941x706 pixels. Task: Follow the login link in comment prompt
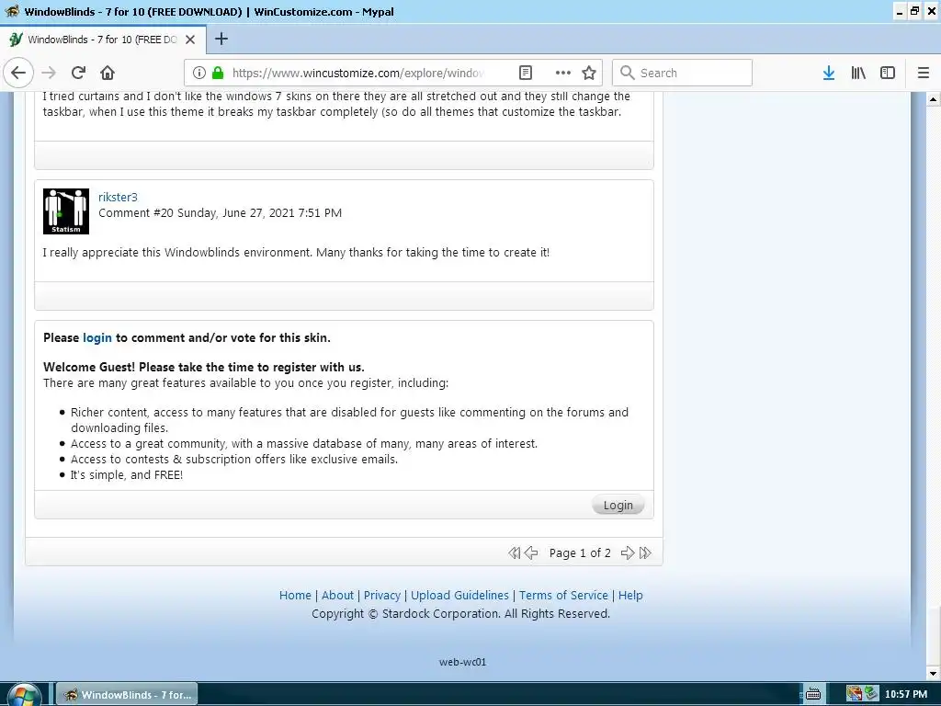click(97, 337)
